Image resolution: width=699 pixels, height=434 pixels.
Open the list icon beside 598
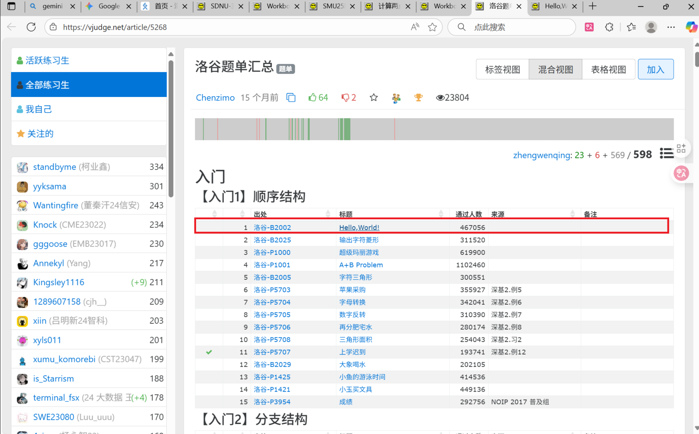click(666, 153)
